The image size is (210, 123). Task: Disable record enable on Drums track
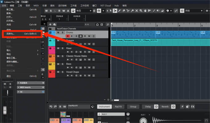click(x=68, y=36)
